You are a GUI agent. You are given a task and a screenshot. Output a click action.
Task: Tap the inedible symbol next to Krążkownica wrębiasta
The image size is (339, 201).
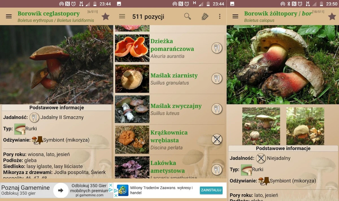pos(217,139)
